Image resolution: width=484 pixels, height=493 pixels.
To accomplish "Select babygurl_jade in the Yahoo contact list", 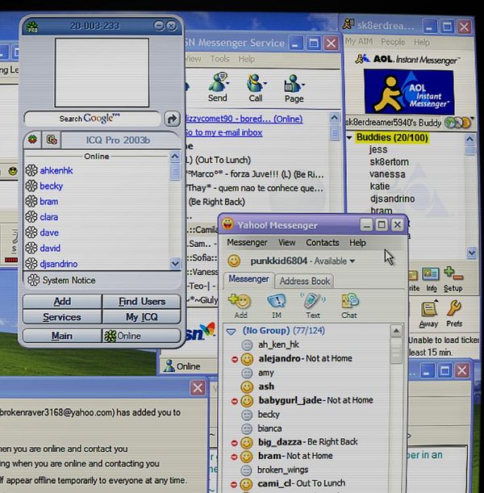I will pyautogui.click(x=290, y=400).
